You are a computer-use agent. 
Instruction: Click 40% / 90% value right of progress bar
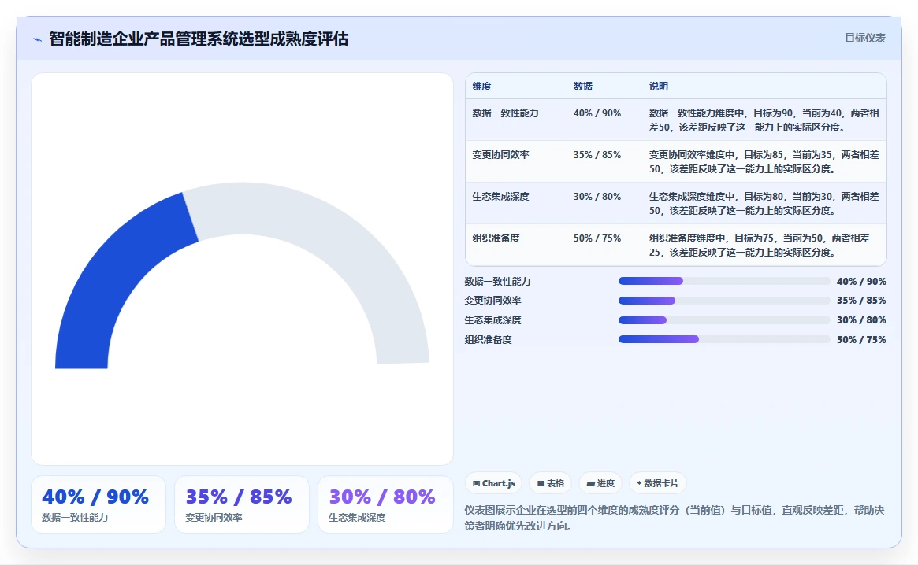tap(861, 282)
